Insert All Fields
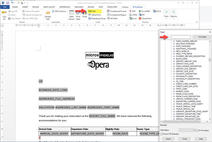 (112, 18)
